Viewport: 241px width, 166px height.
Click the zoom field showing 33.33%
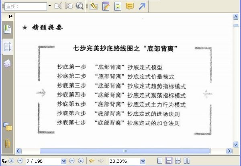[x=125, y=161]
